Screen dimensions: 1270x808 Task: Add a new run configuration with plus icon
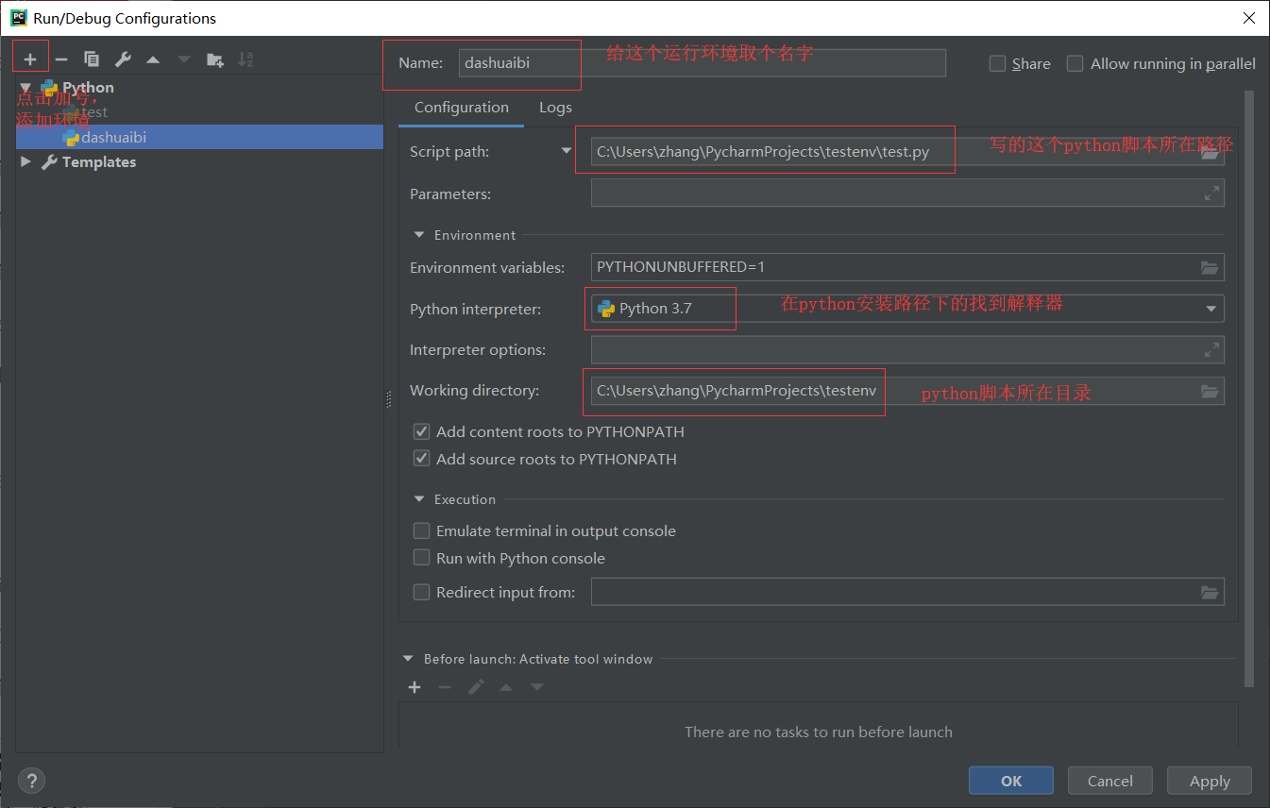tap(30, 57)
